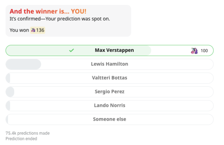This screenshot has width=224, height=145.
Task: Click the green checkmark beside Max Verstappen
Action: [71, 50]
